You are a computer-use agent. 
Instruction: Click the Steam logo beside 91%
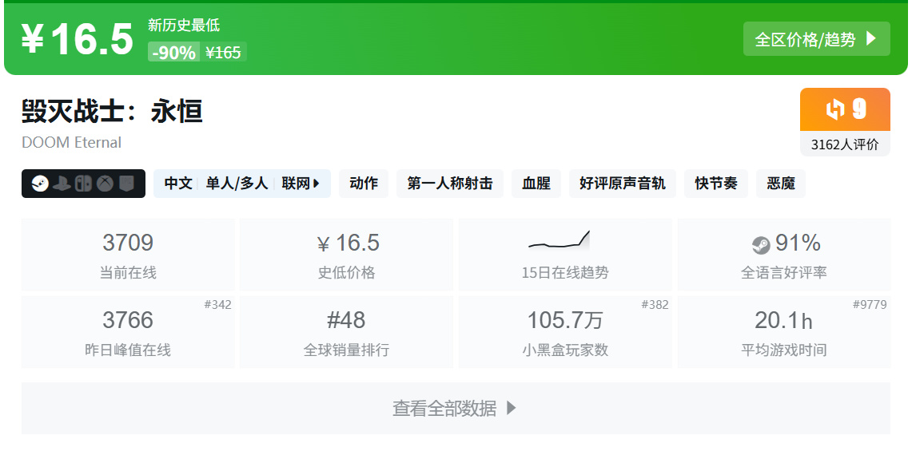coord(761,245)
